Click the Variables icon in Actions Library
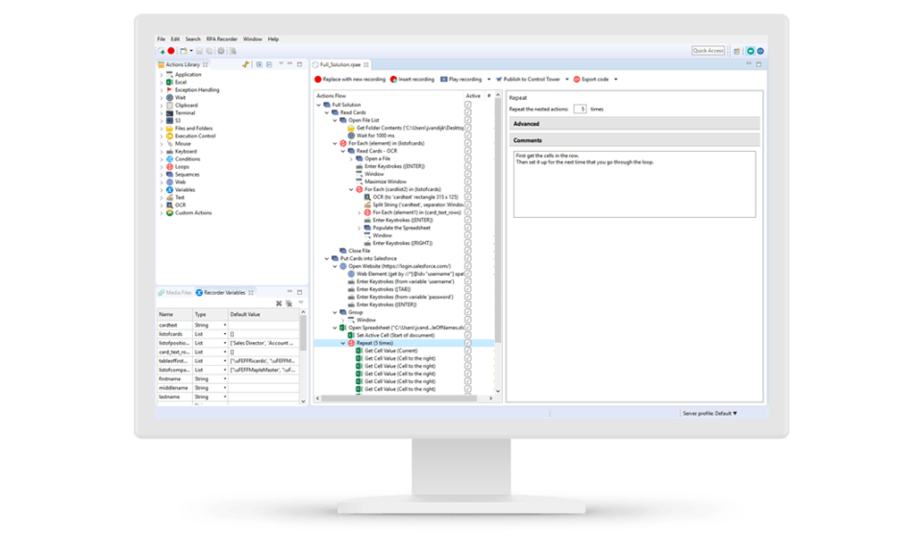923x534 pixels. click(x=169, y=189)
